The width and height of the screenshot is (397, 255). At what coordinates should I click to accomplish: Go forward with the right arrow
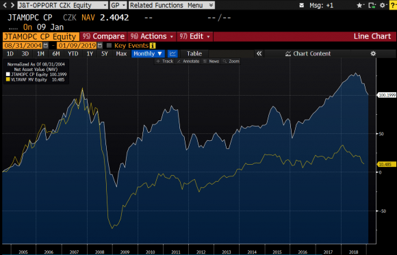[12, 5]
